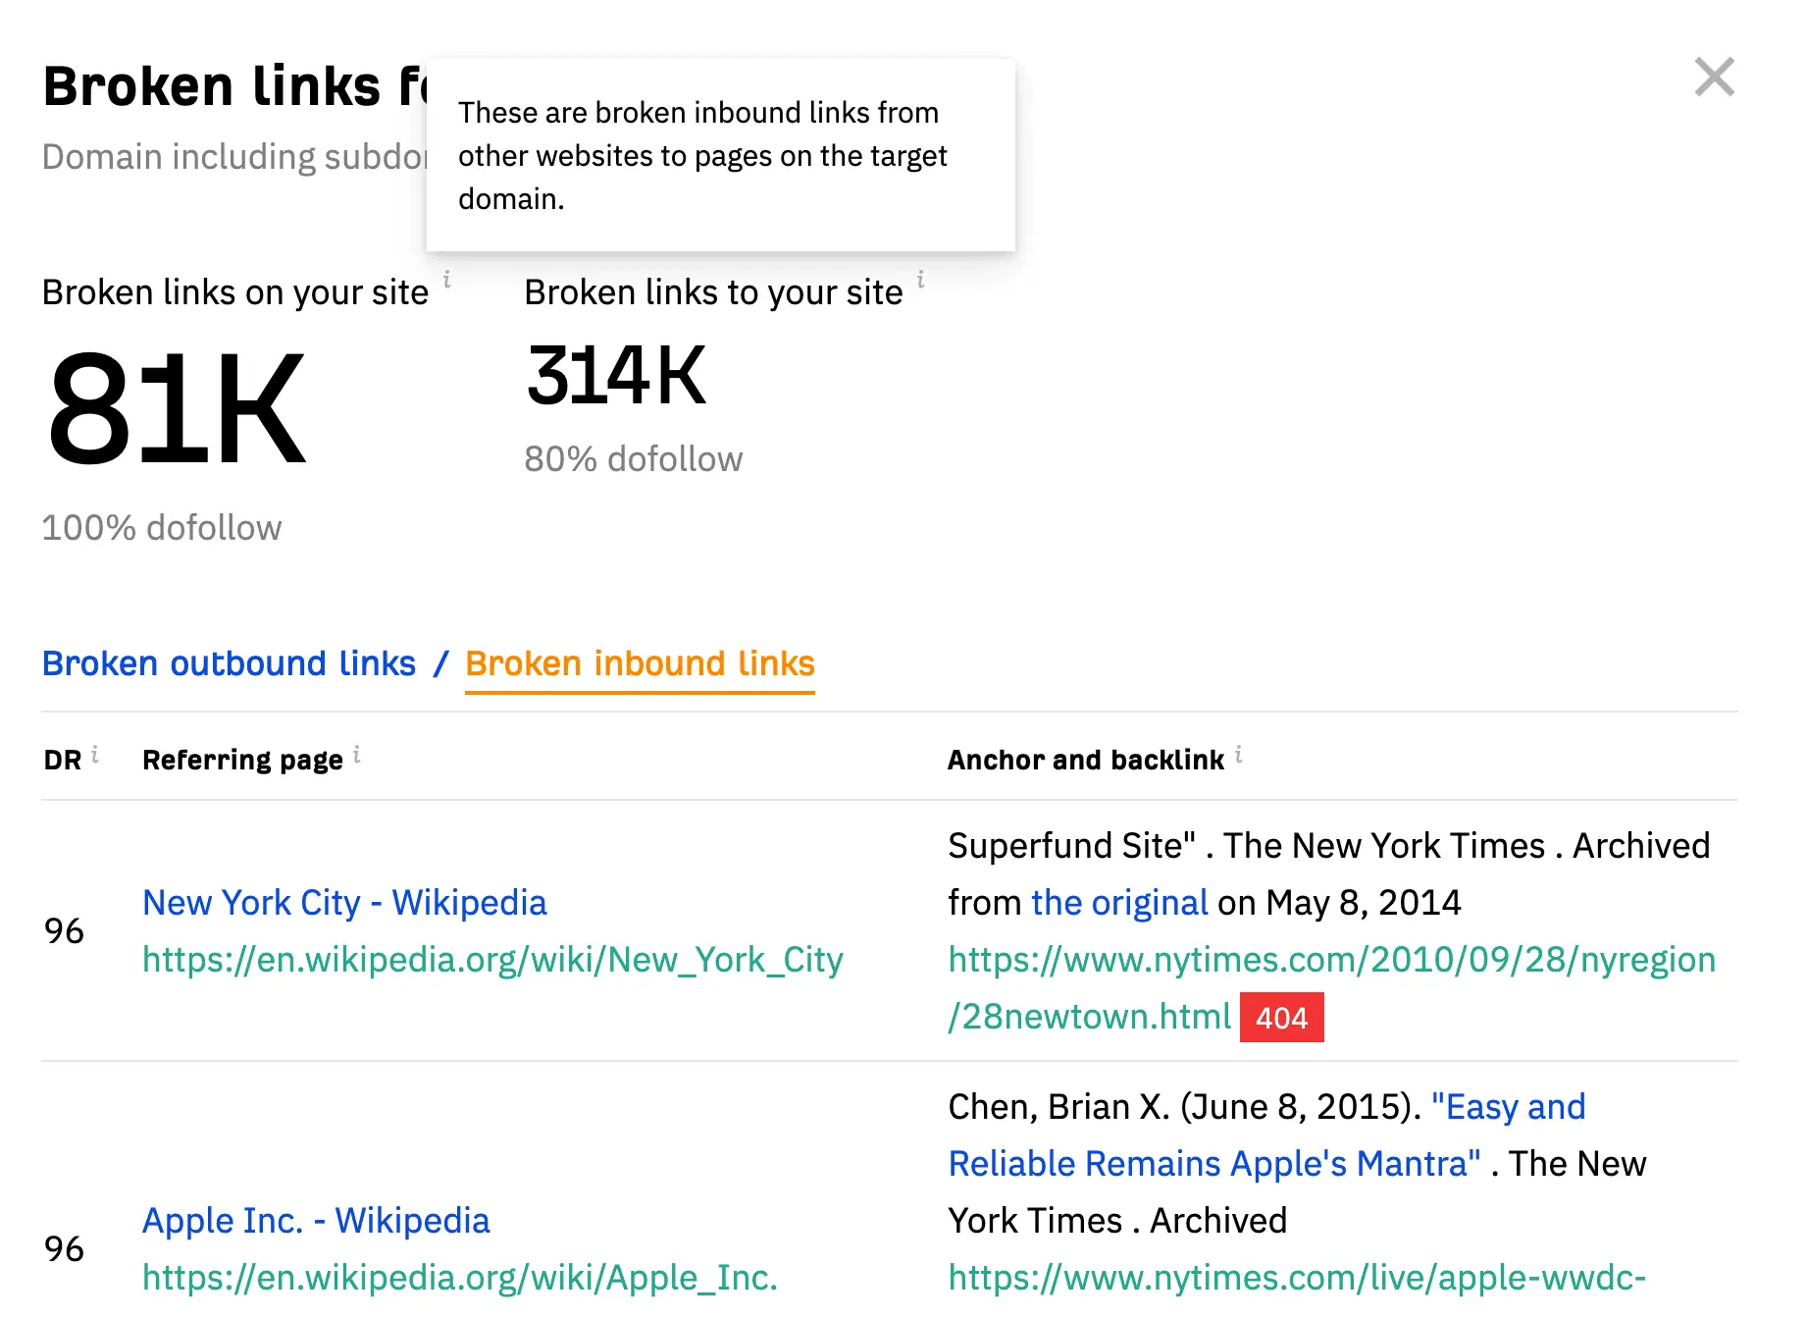This screenshot has width=1807, height=1319.
Task: Show info tooltip for Referring page column
Action: (x=357, y=755)
